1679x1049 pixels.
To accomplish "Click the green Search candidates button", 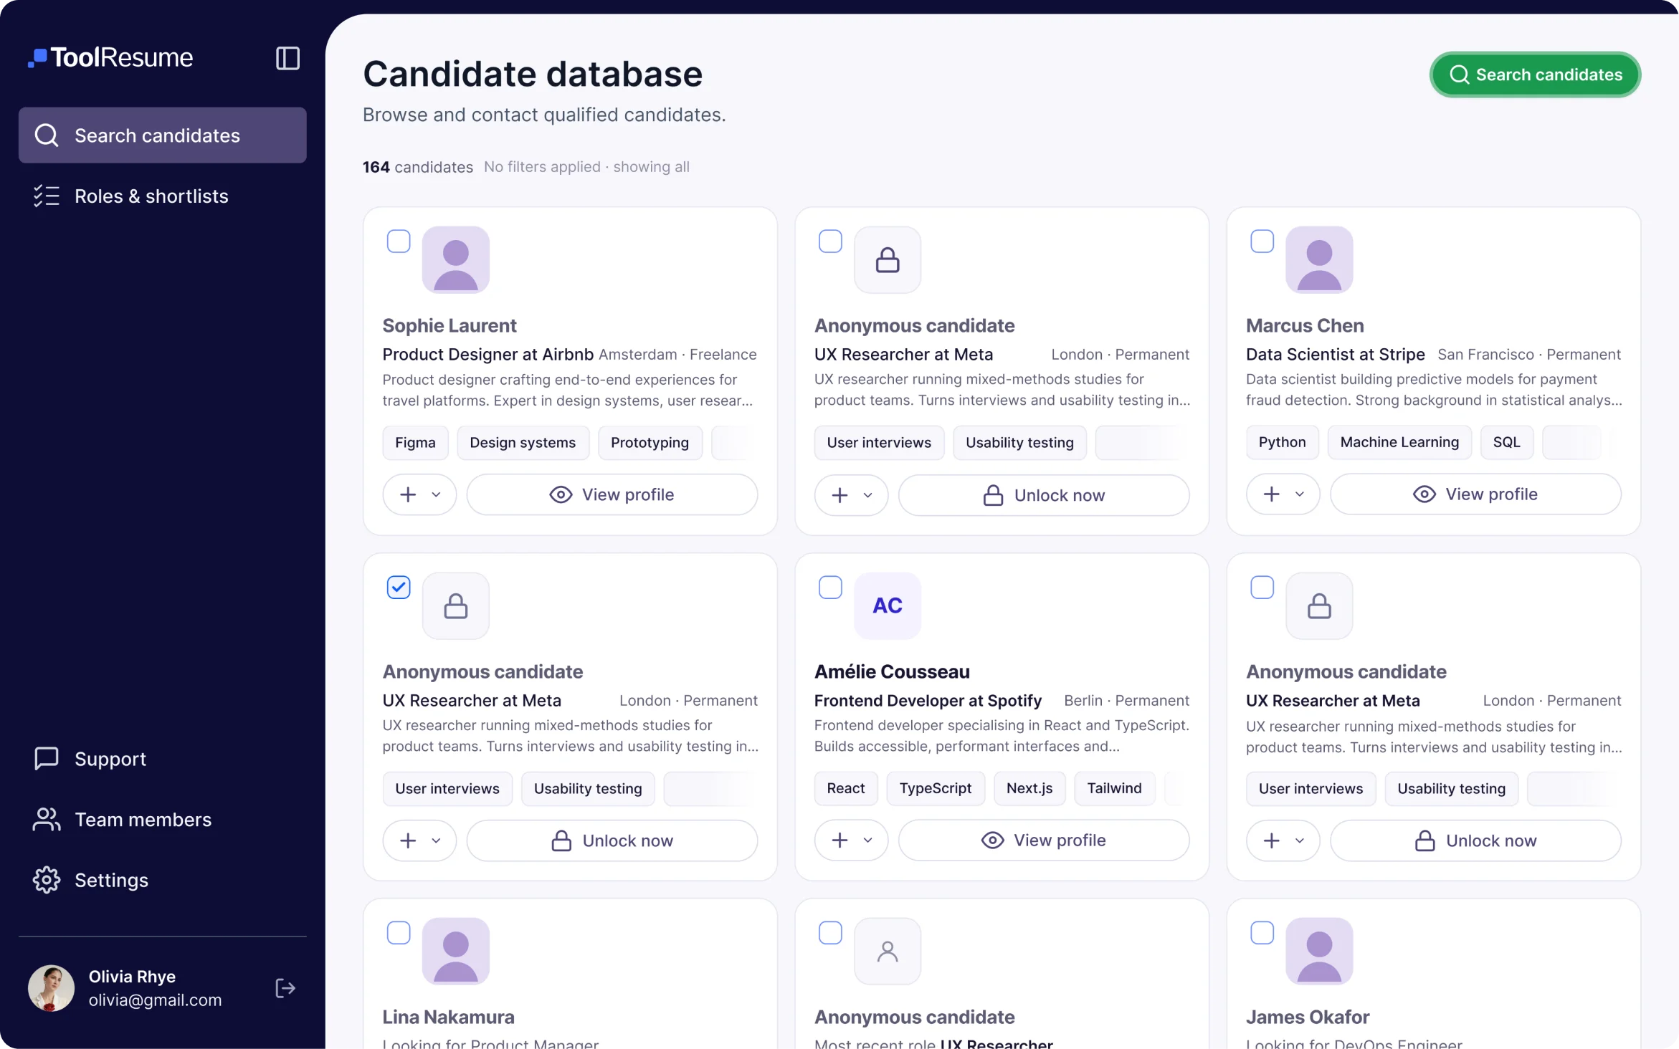I will coord(1535,75).
